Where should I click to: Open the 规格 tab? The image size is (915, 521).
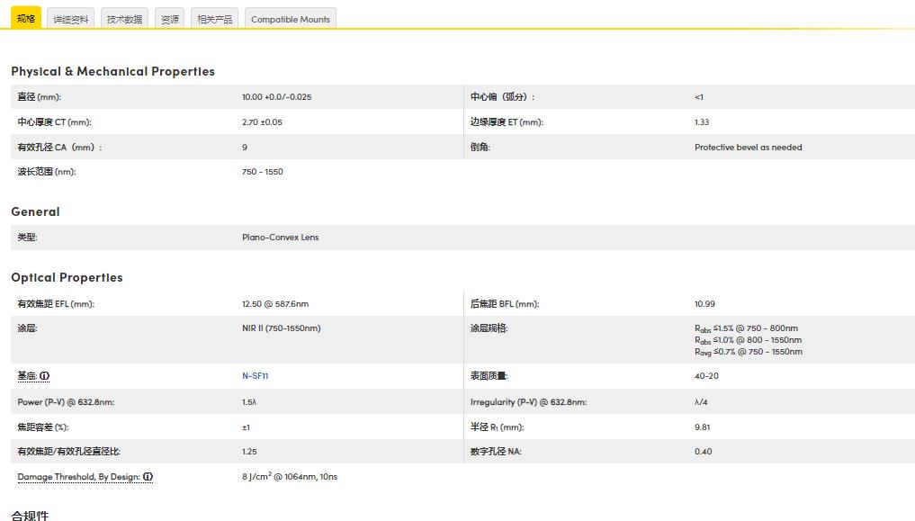click(26, 18)
